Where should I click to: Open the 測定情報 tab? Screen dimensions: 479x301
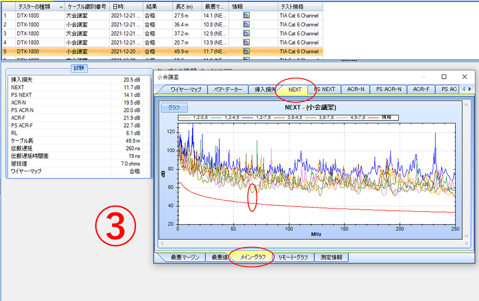[x=331, y=257]
